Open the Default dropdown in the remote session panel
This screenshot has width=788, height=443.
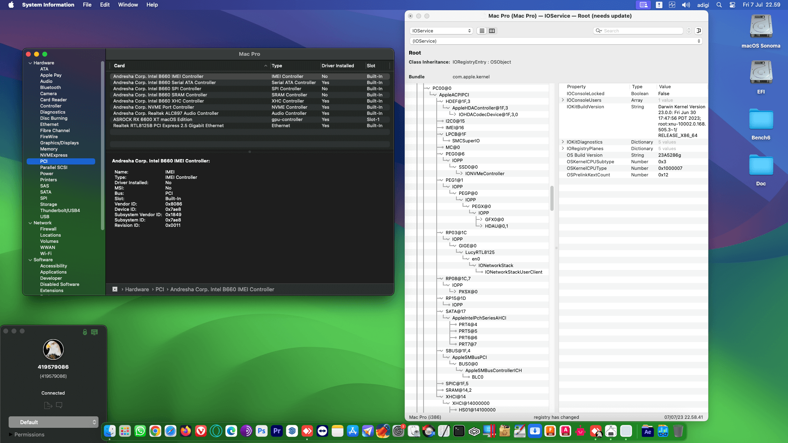[53, 422]
